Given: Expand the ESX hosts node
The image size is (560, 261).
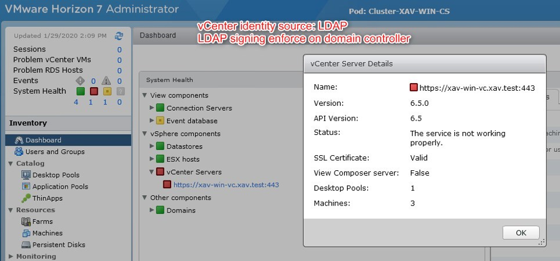Looking at the screenshot, I should point(152,159).
